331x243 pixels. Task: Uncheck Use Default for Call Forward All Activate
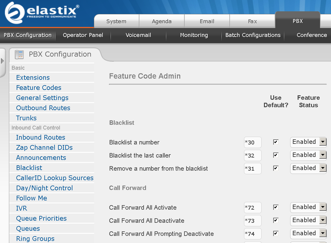[x=275, y=207]
